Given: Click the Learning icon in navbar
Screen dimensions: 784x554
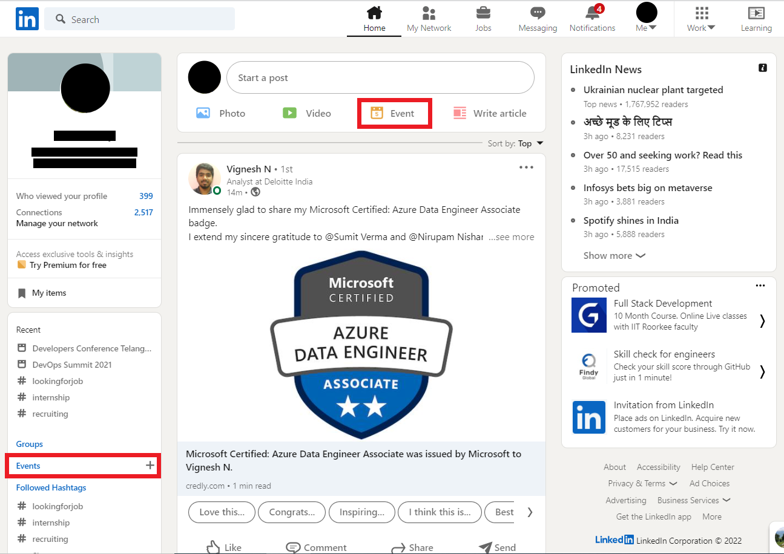Looking at the screenshot, I should 756,13.
